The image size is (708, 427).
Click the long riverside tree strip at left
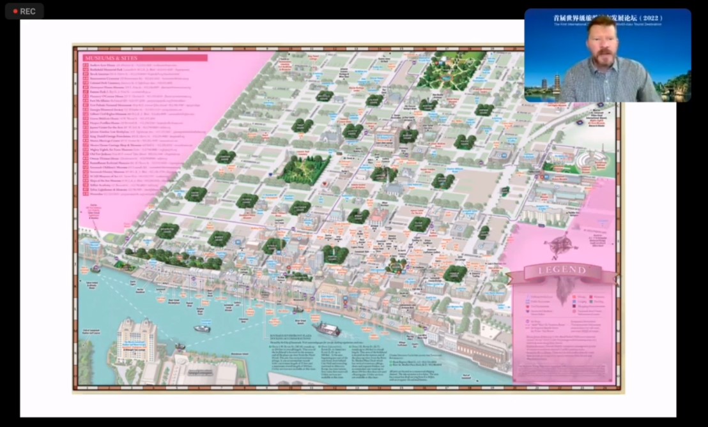pos(173,257)
